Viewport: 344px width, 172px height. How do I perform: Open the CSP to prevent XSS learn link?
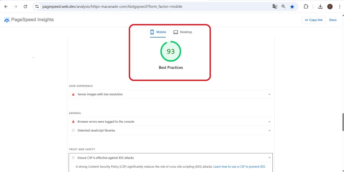239,167
